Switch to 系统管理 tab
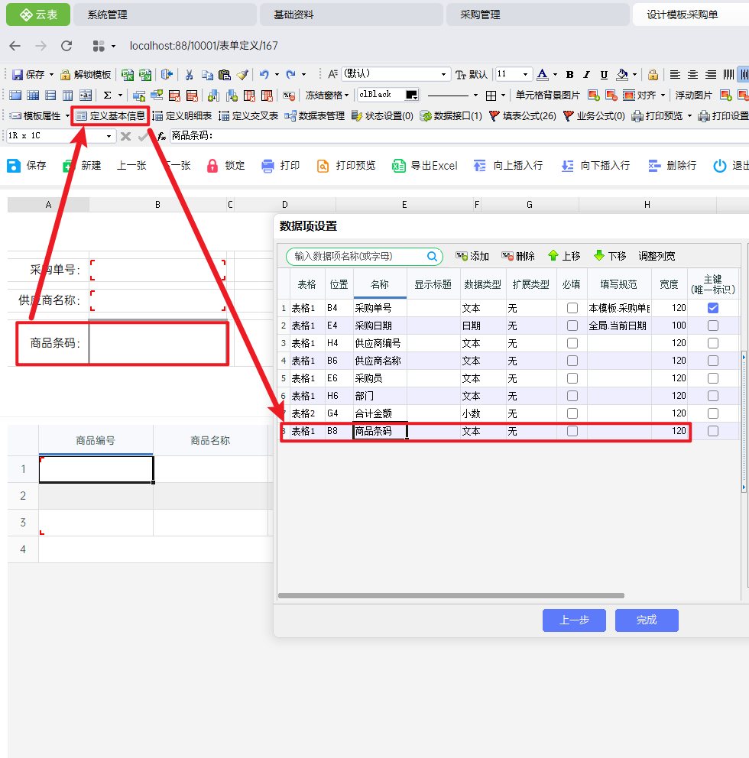The image size is (749, 758). pos(165,15)
